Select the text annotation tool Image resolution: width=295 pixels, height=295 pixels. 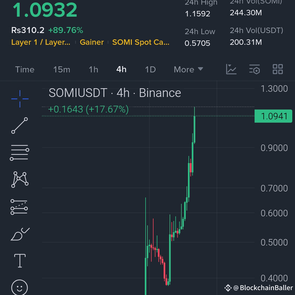(20, 261)
